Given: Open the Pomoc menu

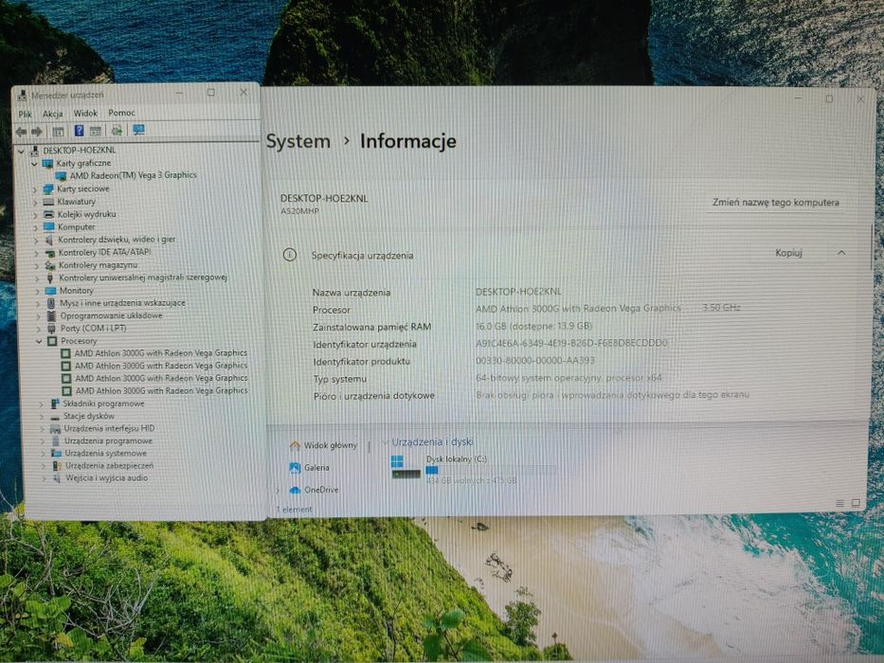Looking at the screenshot, I should point(122,113).
